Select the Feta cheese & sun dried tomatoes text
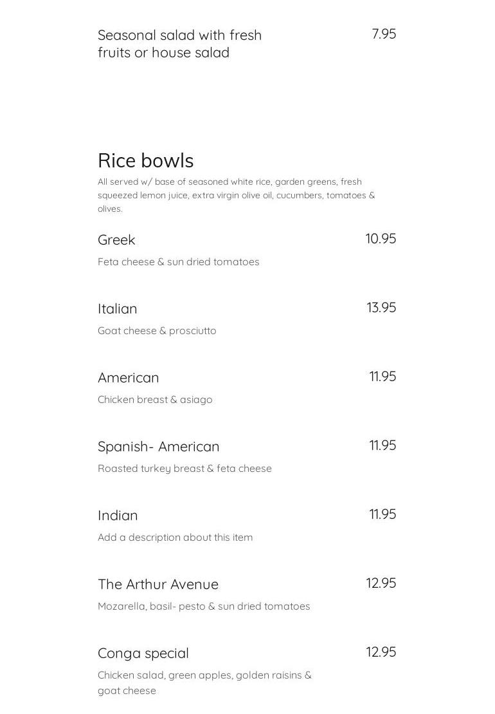The image size is (495, 714). point(178,262)
